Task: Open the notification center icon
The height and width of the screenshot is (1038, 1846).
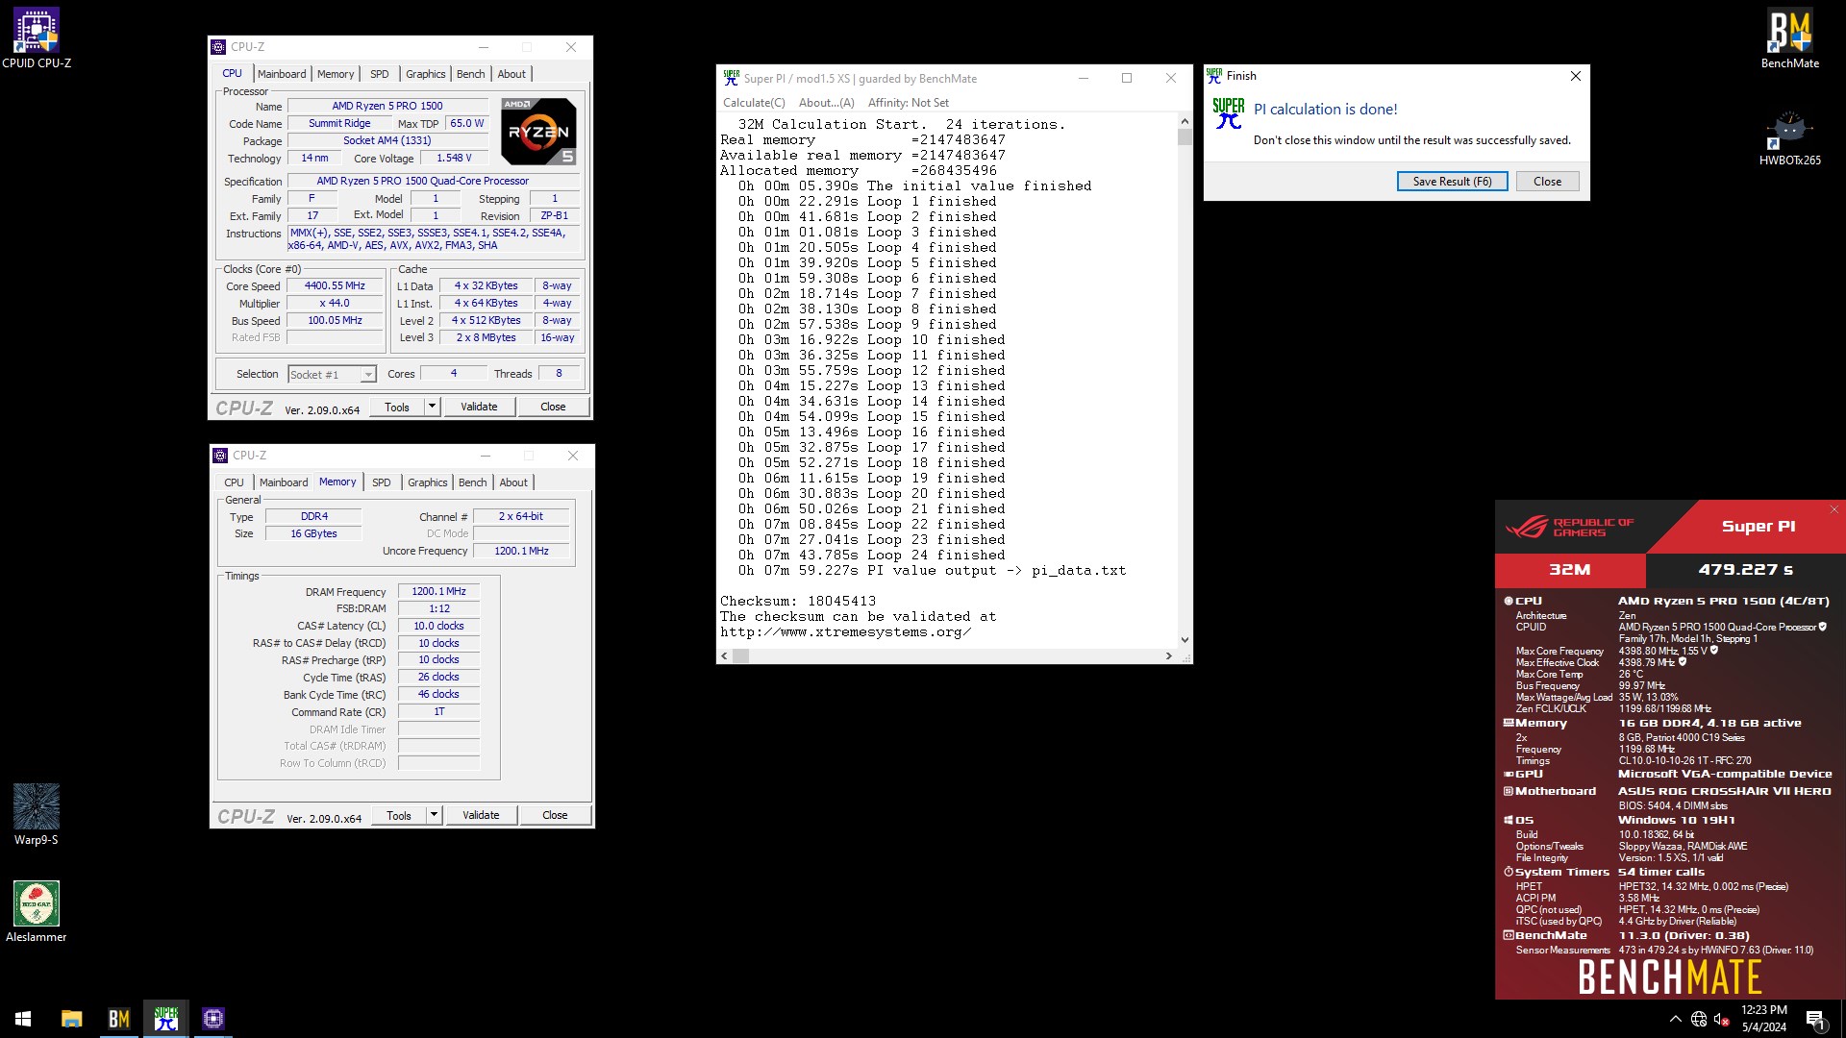Action: [1815, 1019]
